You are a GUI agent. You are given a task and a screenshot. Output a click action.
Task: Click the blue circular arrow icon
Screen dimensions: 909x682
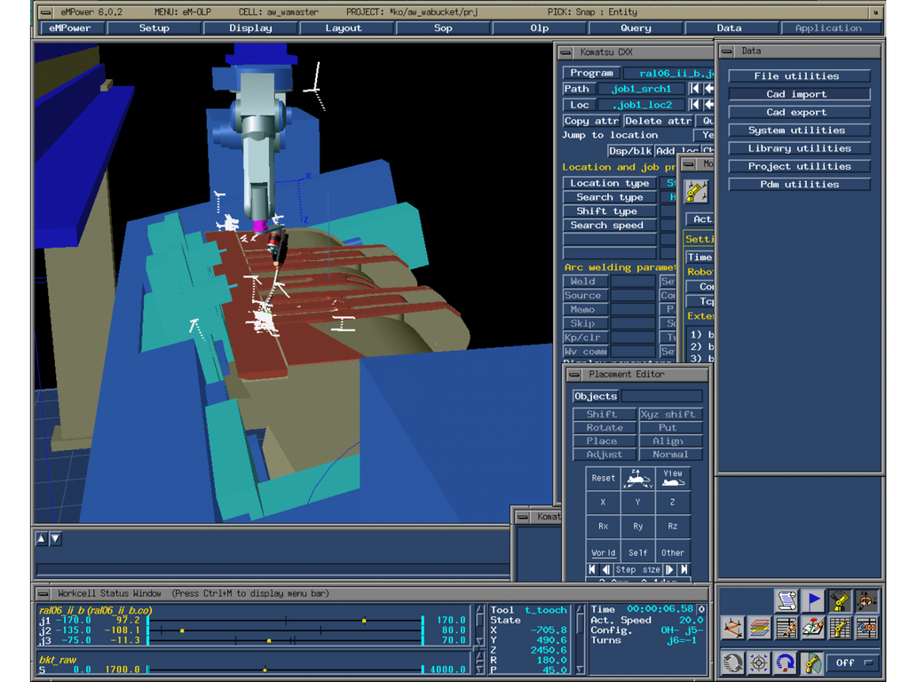point(786,662)
